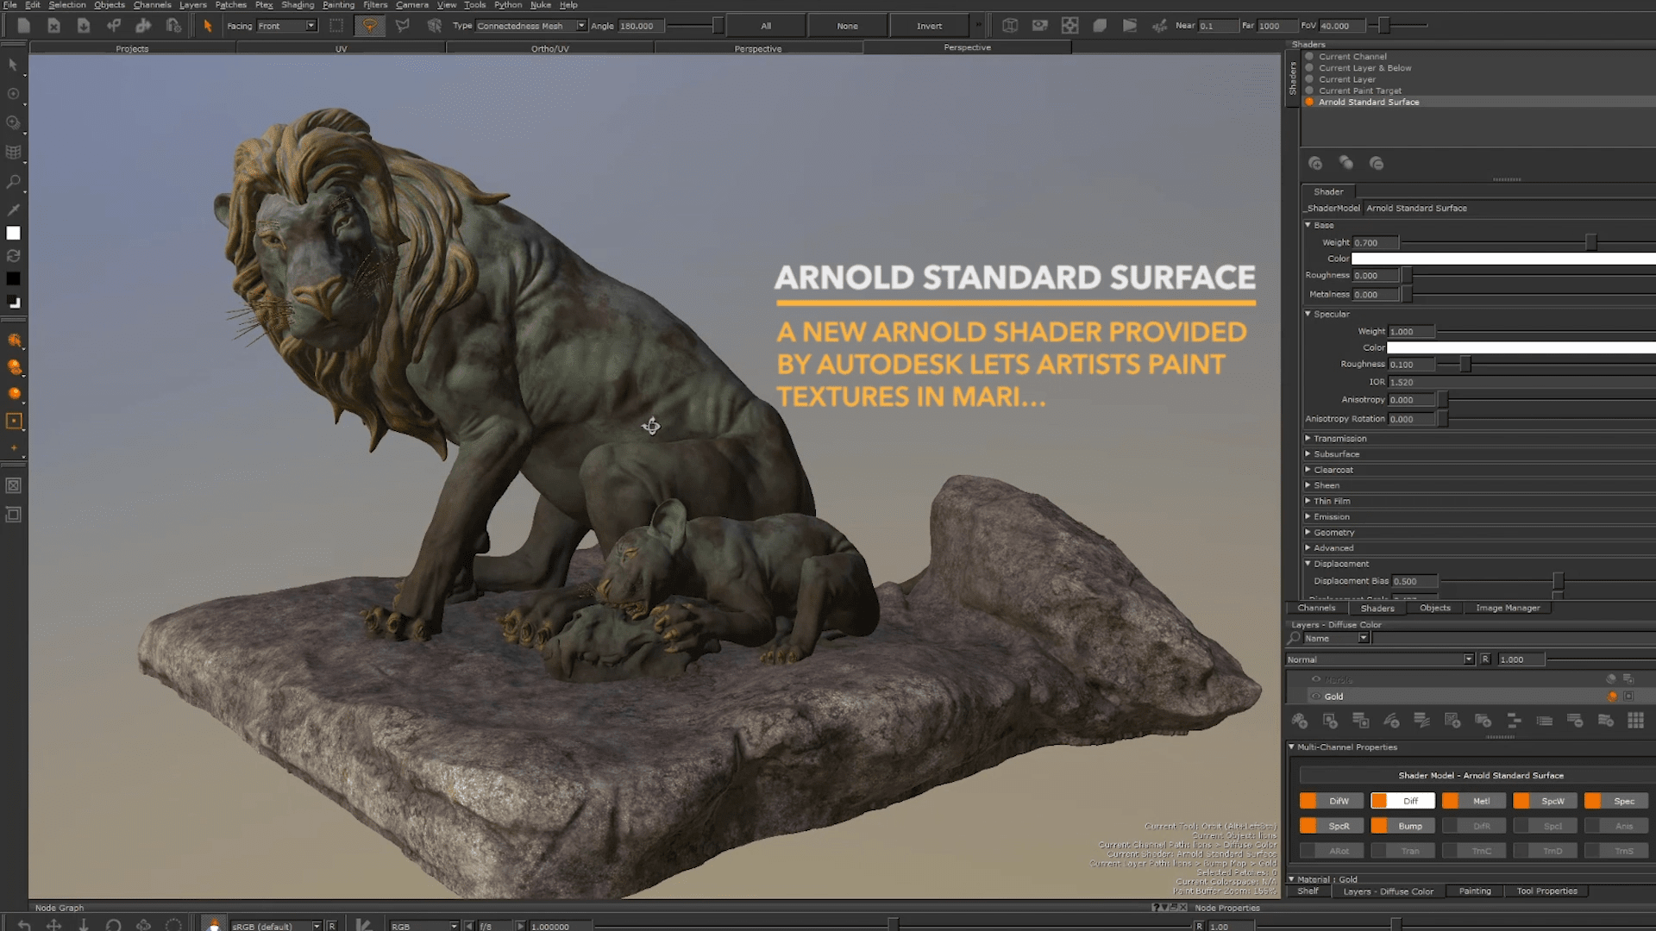
Task: Open the Facing dropdown showing Front
Action: click(x=286, y=25)
